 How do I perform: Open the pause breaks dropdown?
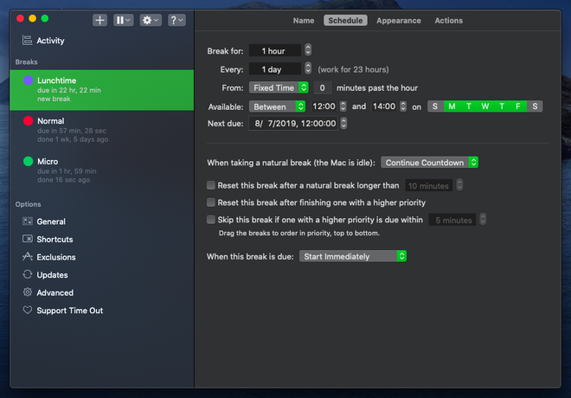(124, 20)
